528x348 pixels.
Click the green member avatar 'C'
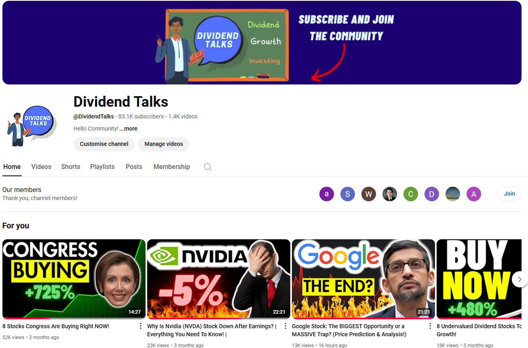tap(411, 194)
